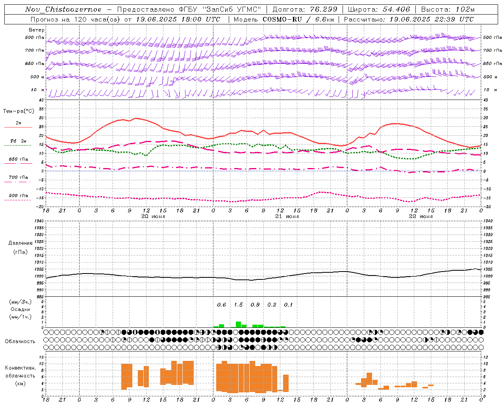
Task: Click the (мм/3ч.) precipitation unit label
Action: [20, 302]
